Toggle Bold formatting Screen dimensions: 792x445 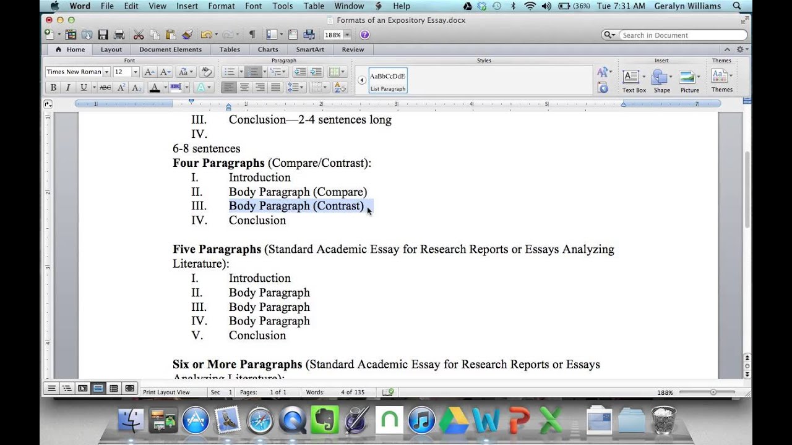(x=53, y=88)
